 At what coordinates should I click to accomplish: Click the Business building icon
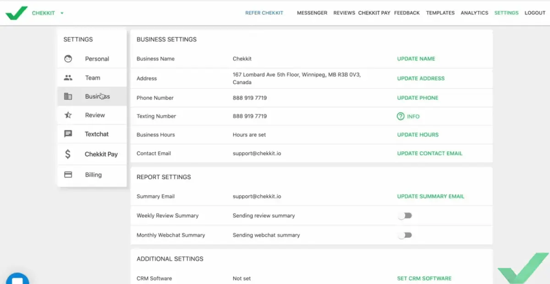tap(68, 96)
